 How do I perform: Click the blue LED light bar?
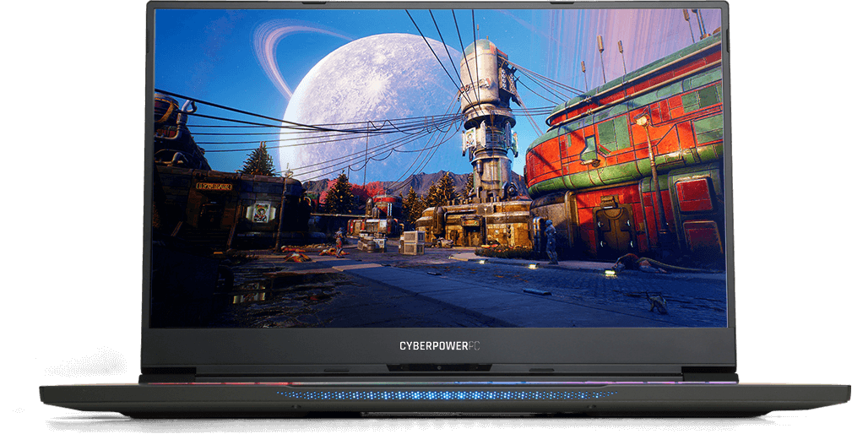point(446,394)
